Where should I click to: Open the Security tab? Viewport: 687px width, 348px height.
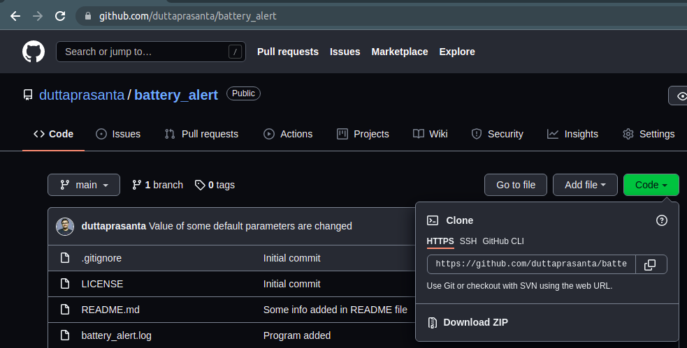498,134
